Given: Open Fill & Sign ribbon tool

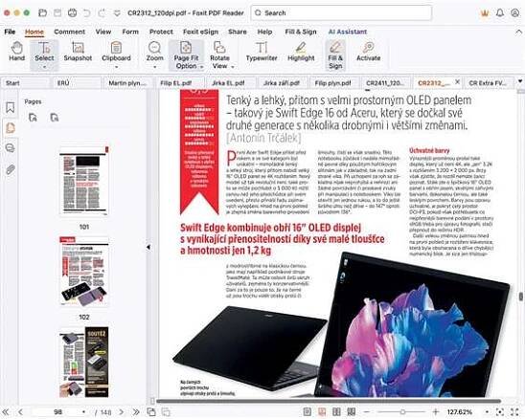Looking at the screenshot, I should point(335,55).
